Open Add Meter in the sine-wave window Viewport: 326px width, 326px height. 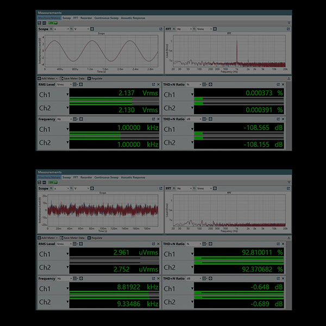point(47,78)
